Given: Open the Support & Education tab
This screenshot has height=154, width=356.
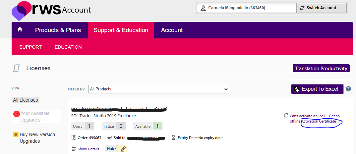Looking at the screenshot, I should click(x=121, y=30).
